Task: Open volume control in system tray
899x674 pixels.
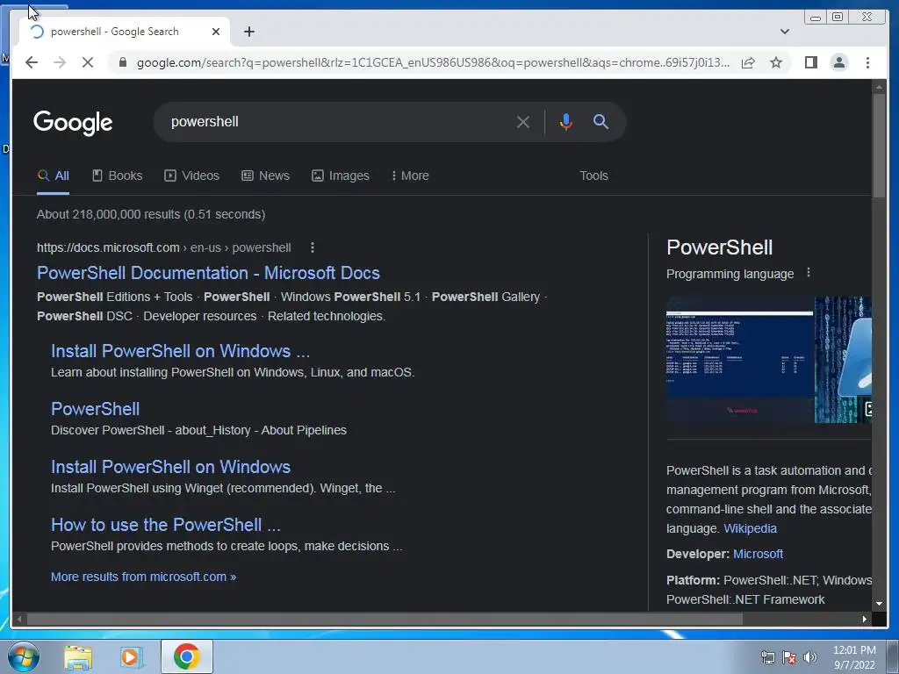Action: (x=810, y=657)
